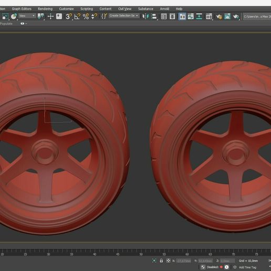The height and width of the screenshot is (271, 271).
Task: Open the Rendered Frame Window
Action: tap(227, 16)
